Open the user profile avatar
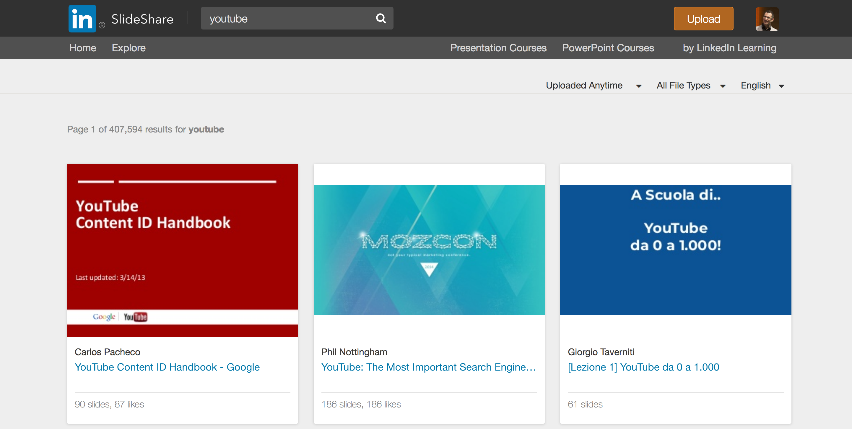 tap(767, 19)
